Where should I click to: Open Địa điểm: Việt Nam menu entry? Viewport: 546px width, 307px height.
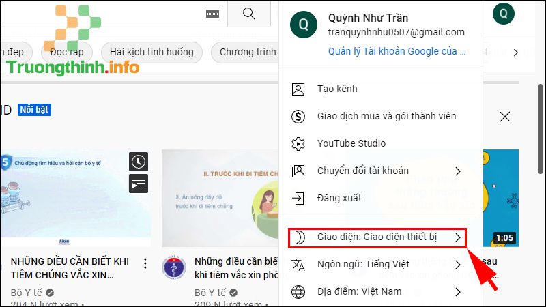381,292
